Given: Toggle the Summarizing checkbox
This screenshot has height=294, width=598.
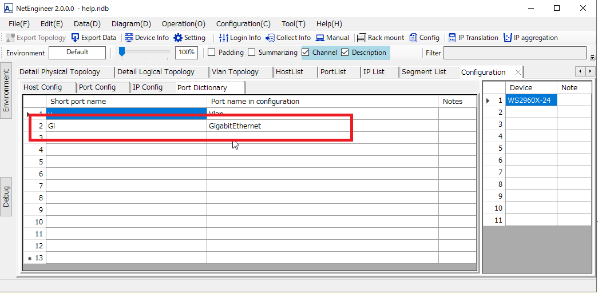Looking at the screenshot, I should (251, 53).
